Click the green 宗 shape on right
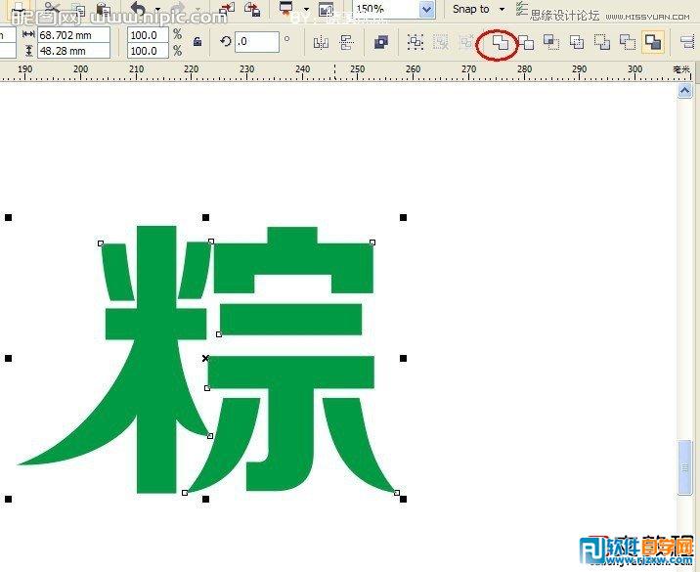The image size is (700, 572). coord(290,371)
